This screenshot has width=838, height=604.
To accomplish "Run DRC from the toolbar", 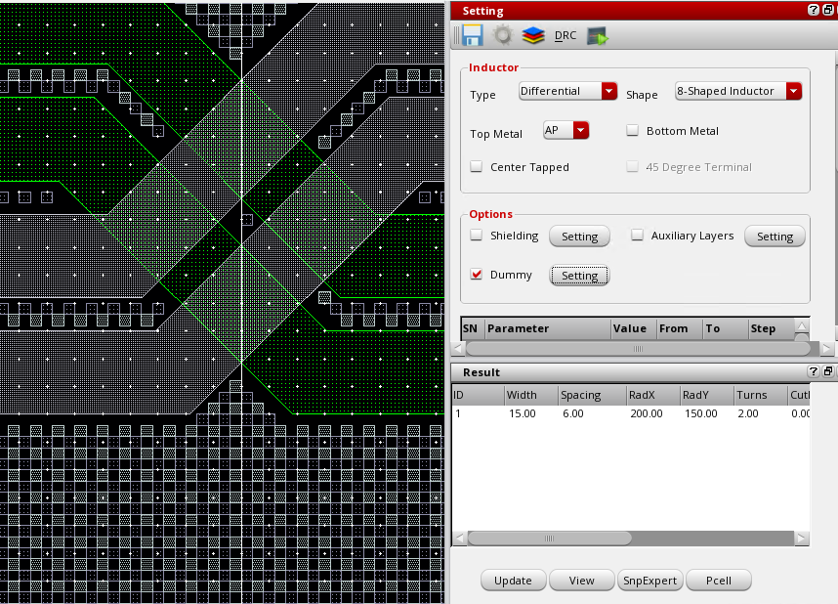I will [x=566, y=36].
